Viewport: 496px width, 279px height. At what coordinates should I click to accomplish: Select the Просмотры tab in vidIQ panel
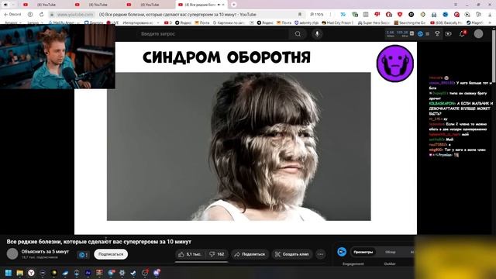coord(363,252)
